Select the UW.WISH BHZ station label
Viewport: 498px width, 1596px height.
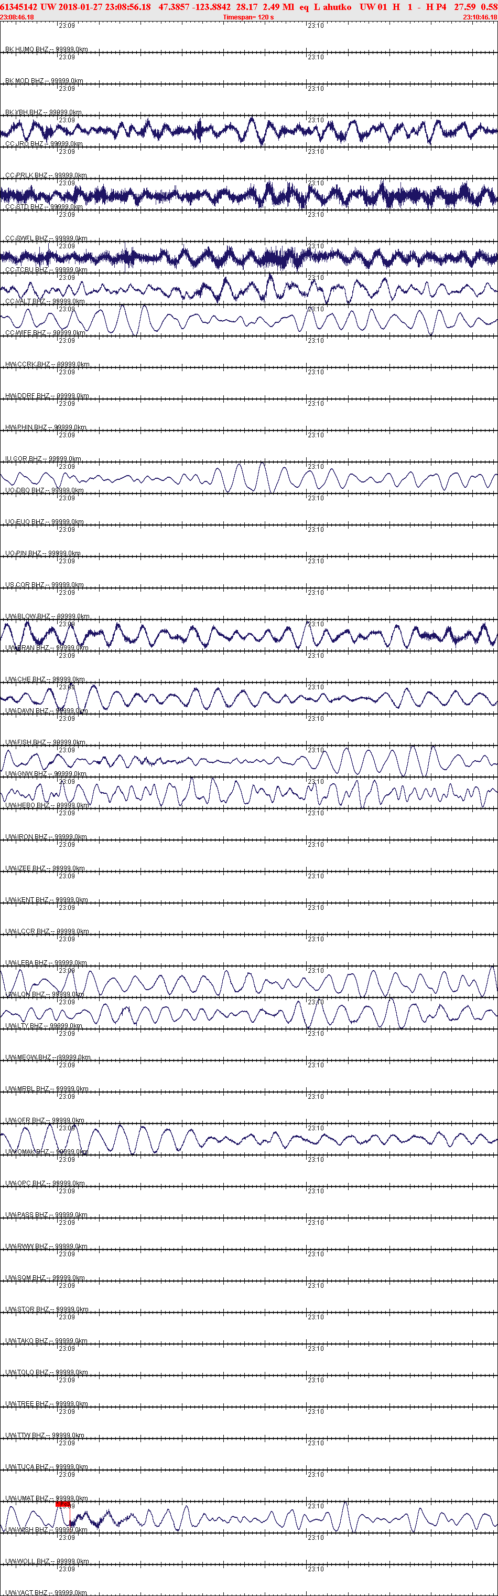47,1530
